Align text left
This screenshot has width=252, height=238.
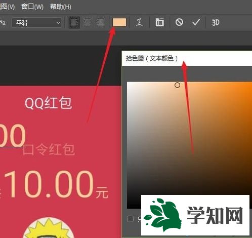point(74,22)
